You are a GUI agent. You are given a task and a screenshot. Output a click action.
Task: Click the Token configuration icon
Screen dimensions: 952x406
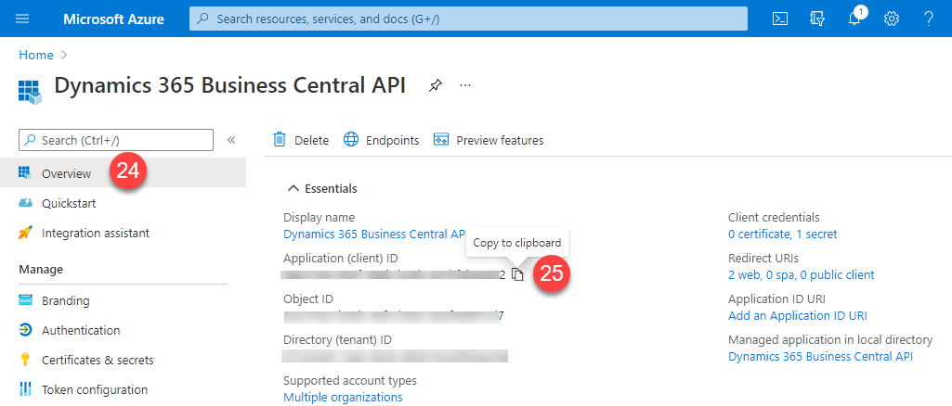[x=25, y=389]
